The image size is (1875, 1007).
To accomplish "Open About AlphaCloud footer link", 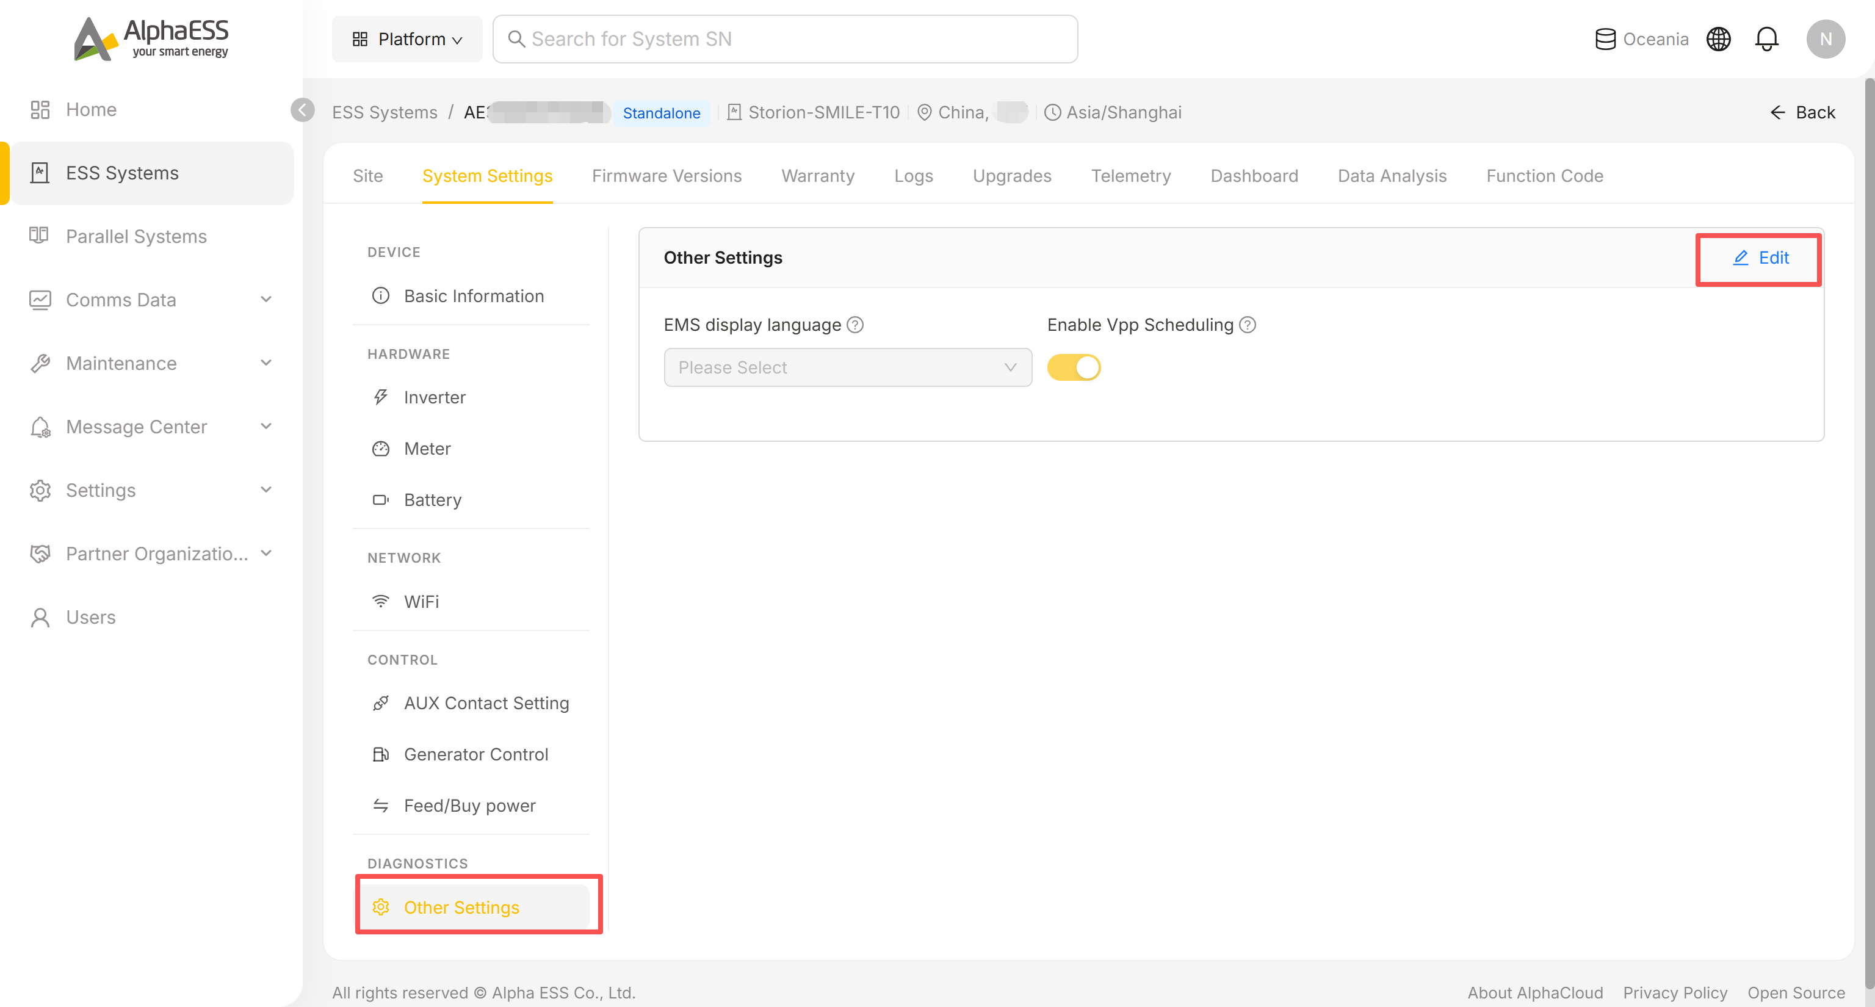I will [x=1534, y=992].
